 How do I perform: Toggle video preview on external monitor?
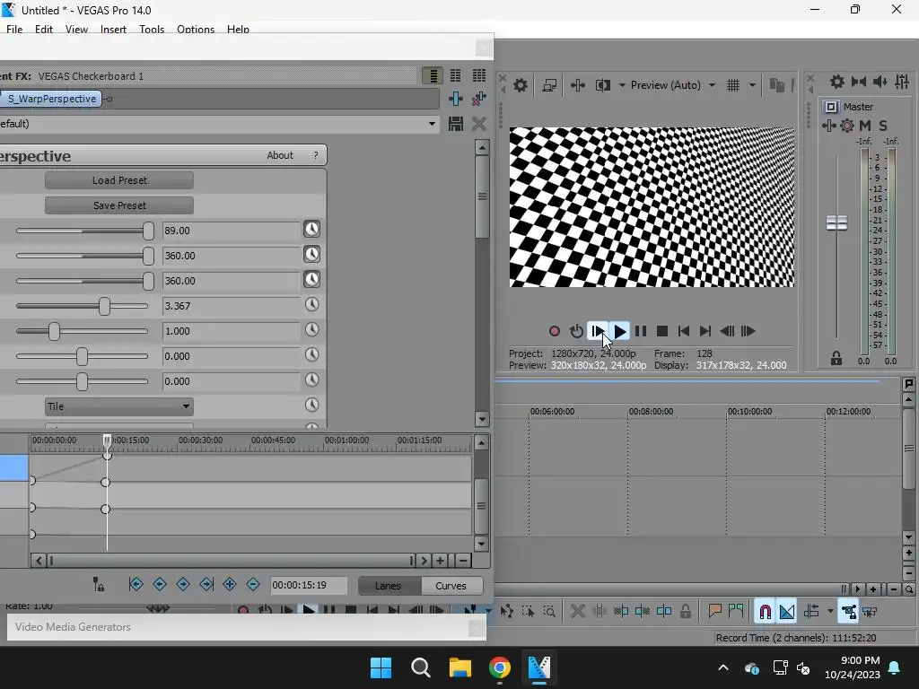[549, 85]
